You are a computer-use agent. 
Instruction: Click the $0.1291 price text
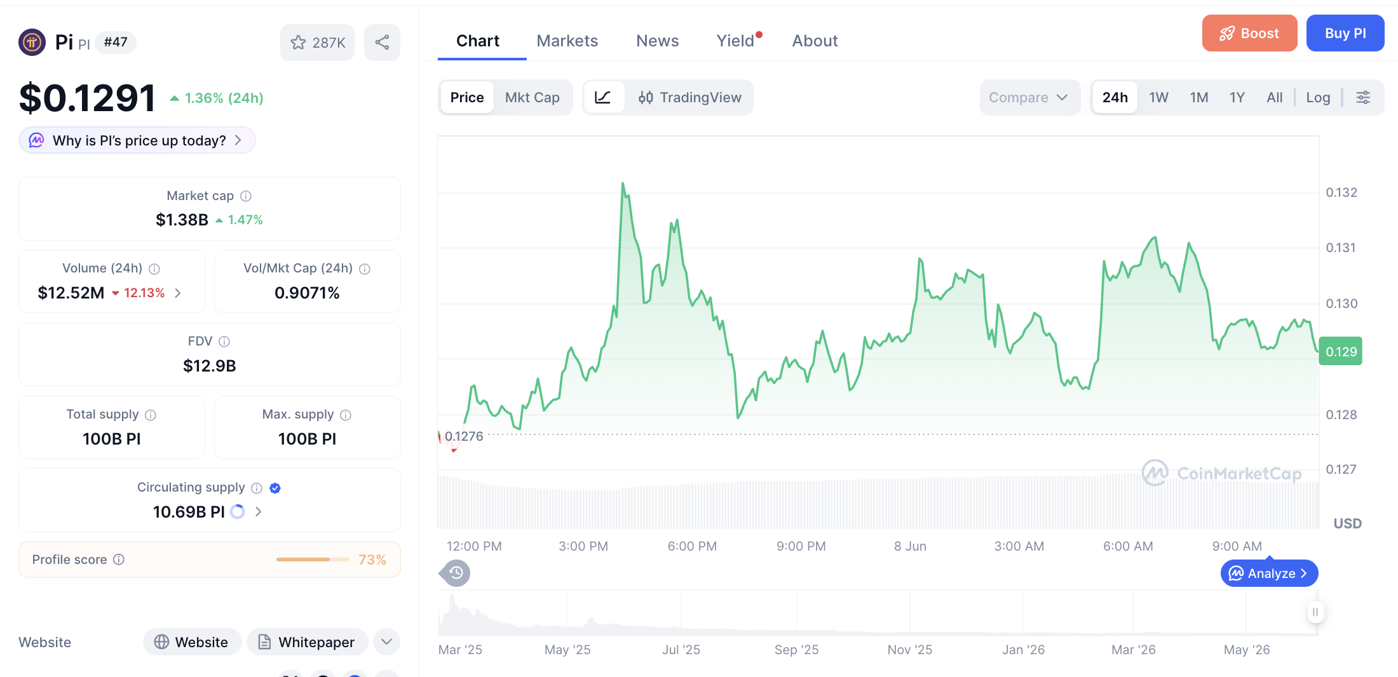[x=88, y=98]
